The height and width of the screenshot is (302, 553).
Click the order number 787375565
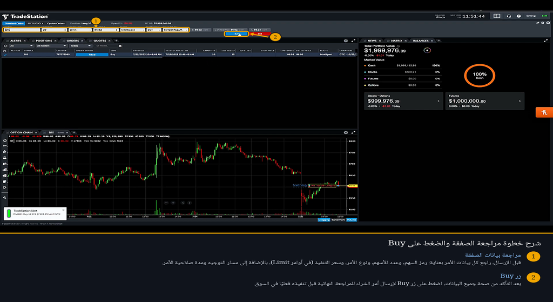pyautogui.click(x=63, y=55)
